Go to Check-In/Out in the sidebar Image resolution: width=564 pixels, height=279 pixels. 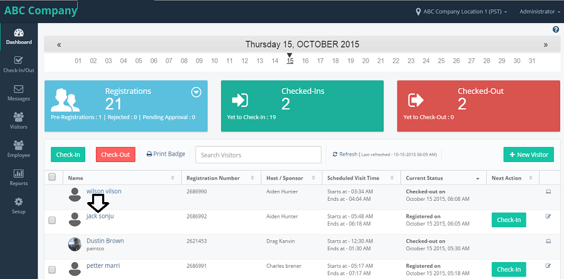tap(19, 64)
